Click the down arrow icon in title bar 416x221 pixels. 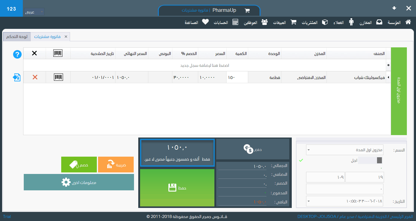[x=394, y=8]
